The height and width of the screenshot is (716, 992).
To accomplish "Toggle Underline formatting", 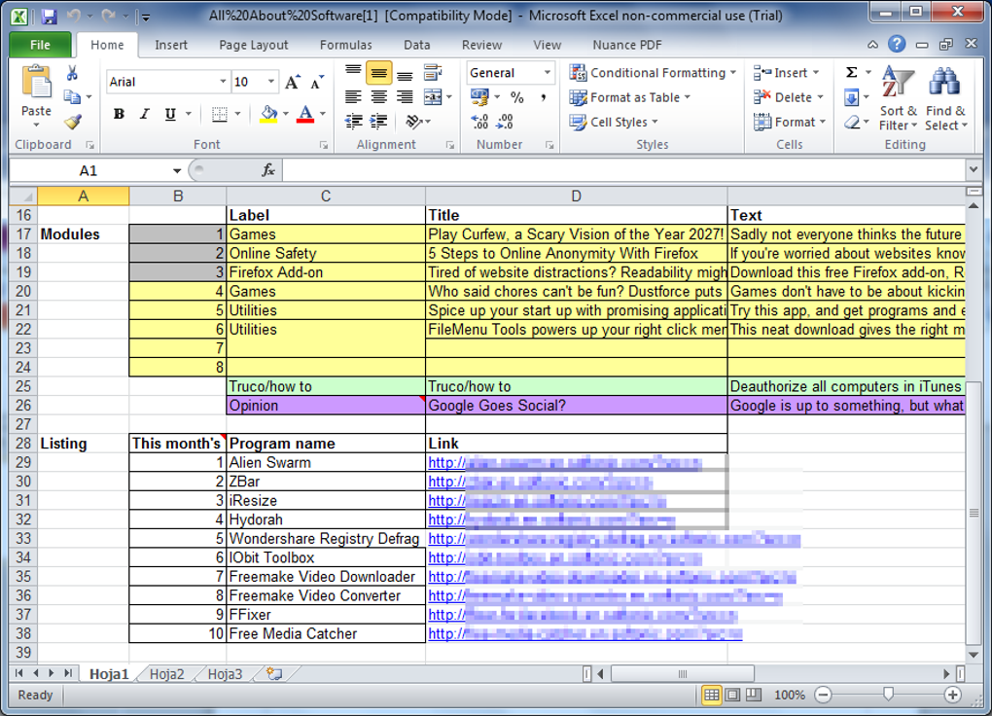I will pos(170,114).
